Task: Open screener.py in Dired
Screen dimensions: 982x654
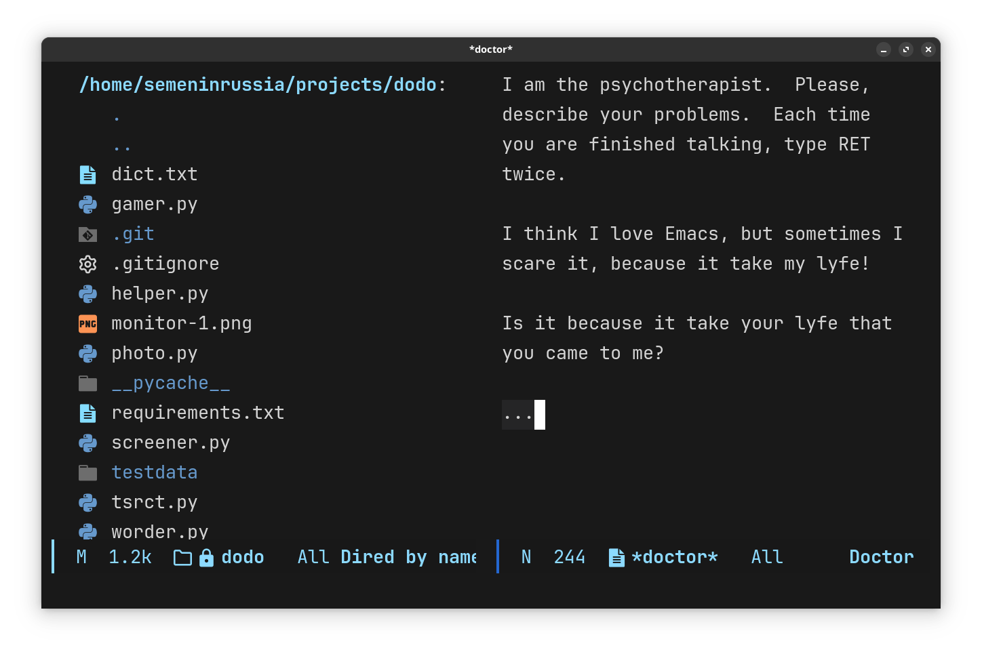Action: pos(171,443)
